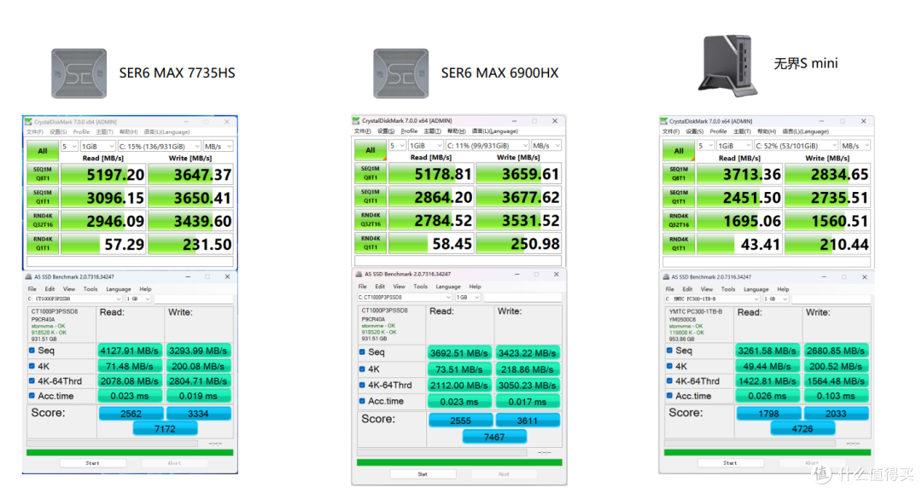
Task: Toggle 4K checkbox in 无界S mini AS SSD window
Action: (x=669, y=366)
